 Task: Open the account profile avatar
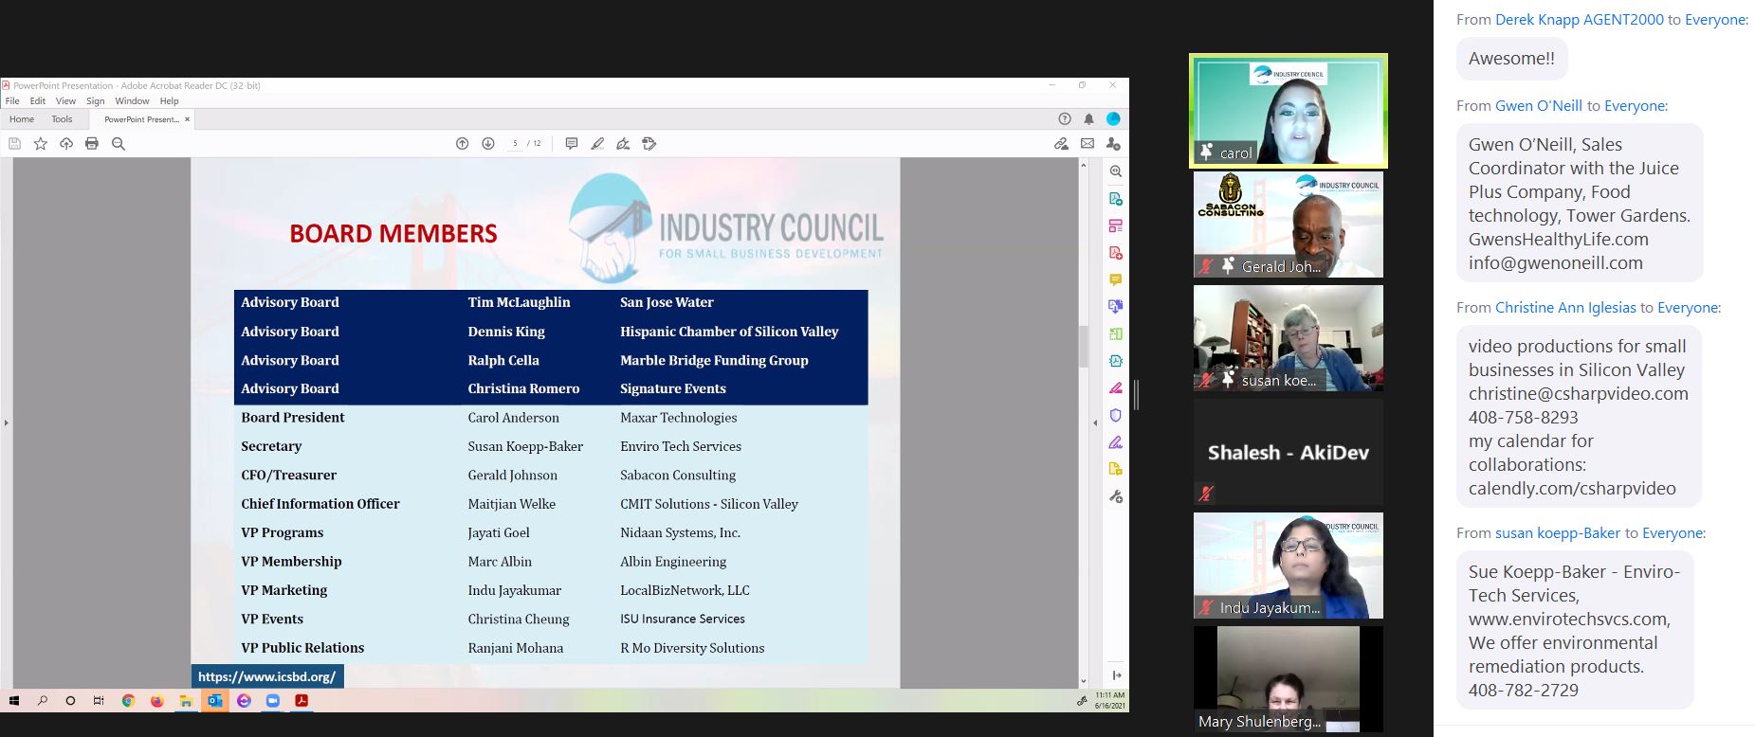pos(1113,119)
